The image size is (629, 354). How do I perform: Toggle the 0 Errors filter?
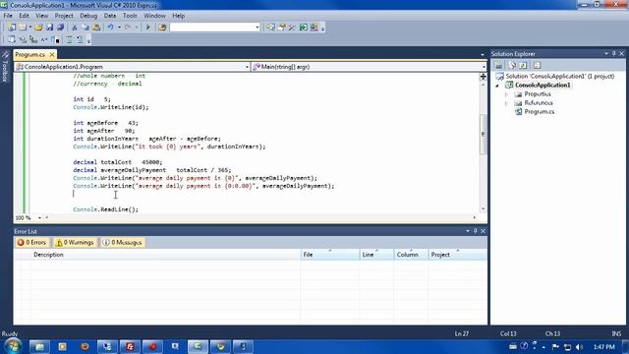point(31,243)
